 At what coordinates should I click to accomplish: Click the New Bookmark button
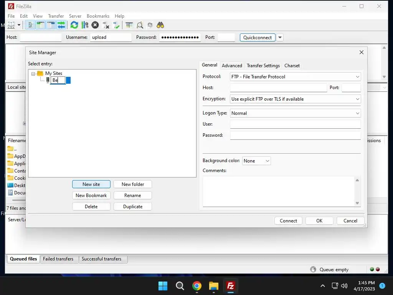[91, 196]
